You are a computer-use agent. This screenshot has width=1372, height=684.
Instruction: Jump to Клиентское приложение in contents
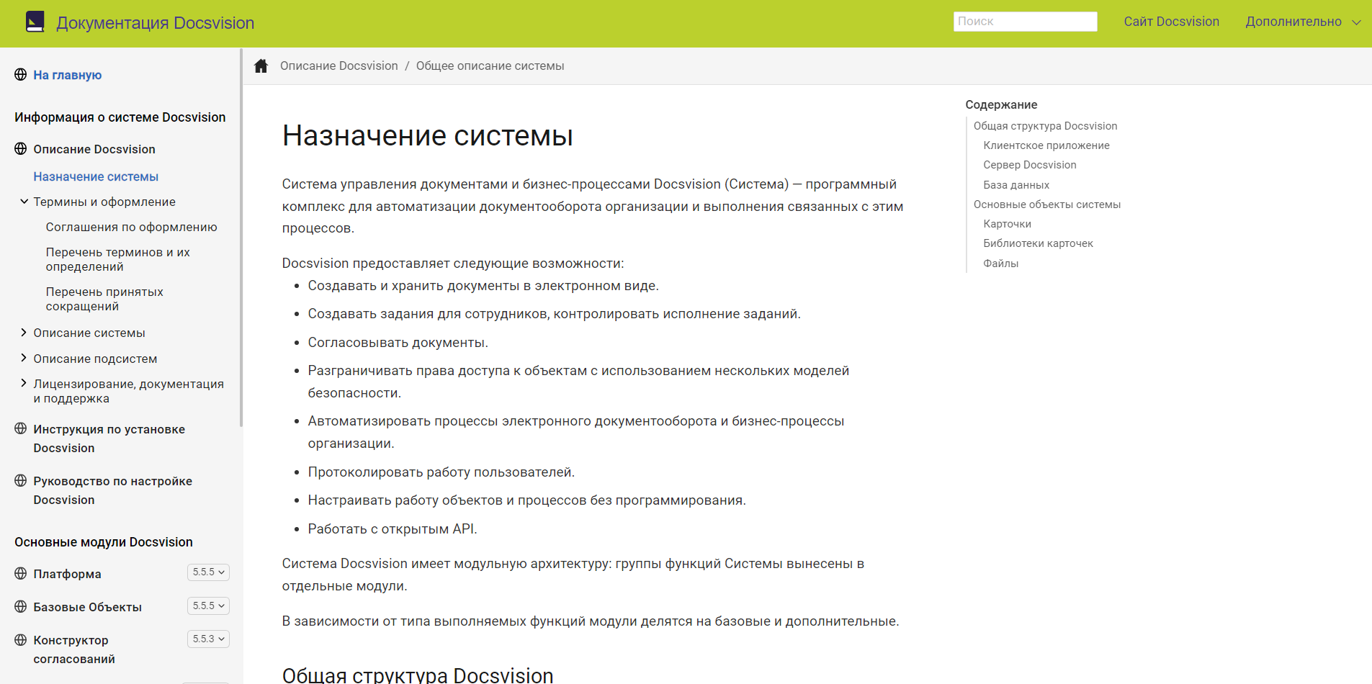click(1046, 145)
